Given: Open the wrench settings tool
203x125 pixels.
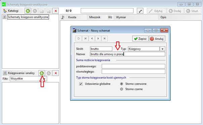Looking at the screenshot, I should 140,11.
